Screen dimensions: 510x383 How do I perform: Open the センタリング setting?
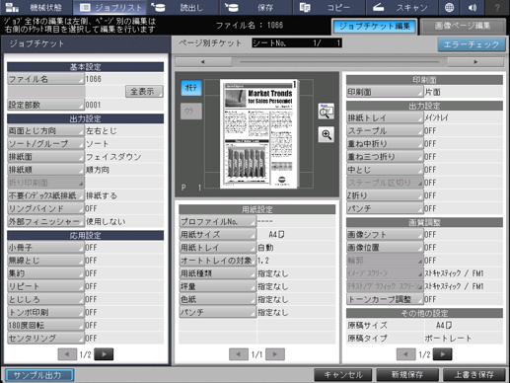point(45,339)
